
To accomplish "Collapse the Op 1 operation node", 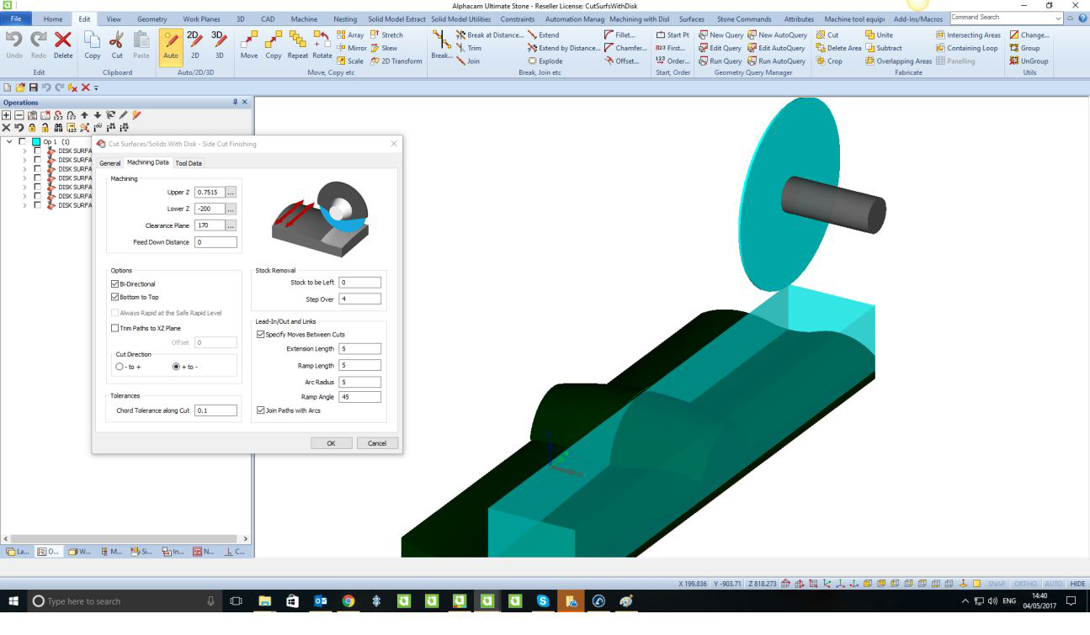I will coord(8,141).
